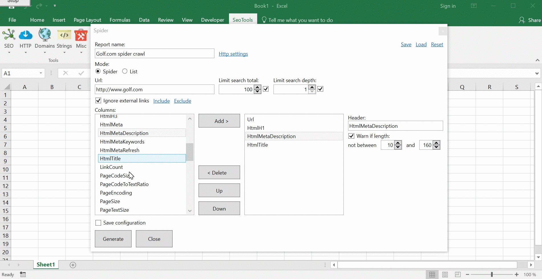This screenshot has height=279, width=542.
Task: Click the formula bar enter checkmark icon
Action: 81,73
